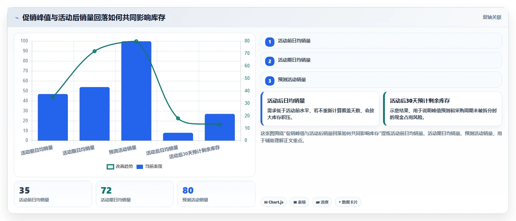This screenshot has width=516, height=221.
Task: Click the 当前表现 legend label
Action: pyautogui.click(x=154, y=166)
